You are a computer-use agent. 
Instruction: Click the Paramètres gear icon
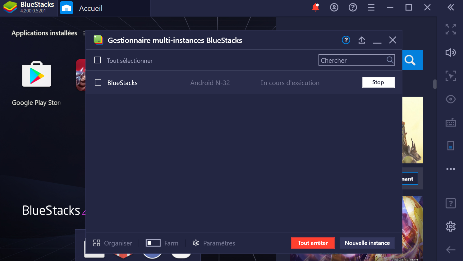click(x=196, y=243)
